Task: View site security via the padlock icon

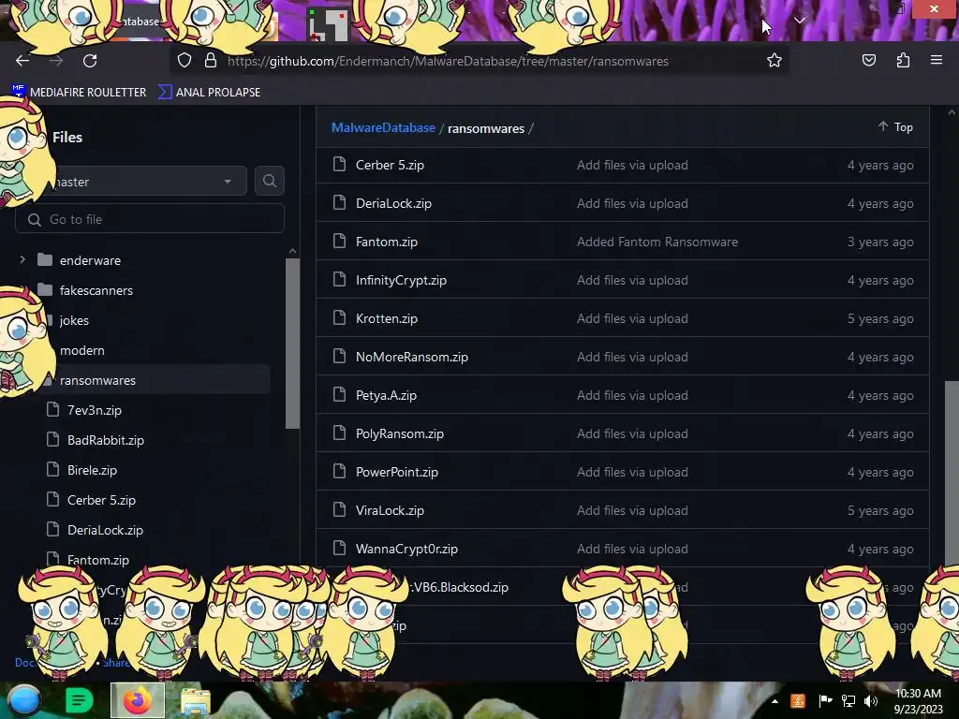Action: click(211, 61)
